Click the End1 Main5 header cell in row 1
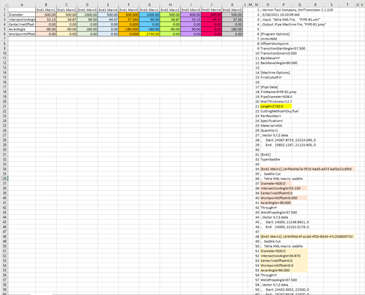Image resolution: width=365 pixels, height=295 pixels. (x=129, y=10)
